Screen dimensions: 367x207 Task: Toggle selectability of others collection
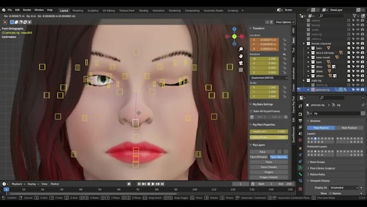(354, 76)
